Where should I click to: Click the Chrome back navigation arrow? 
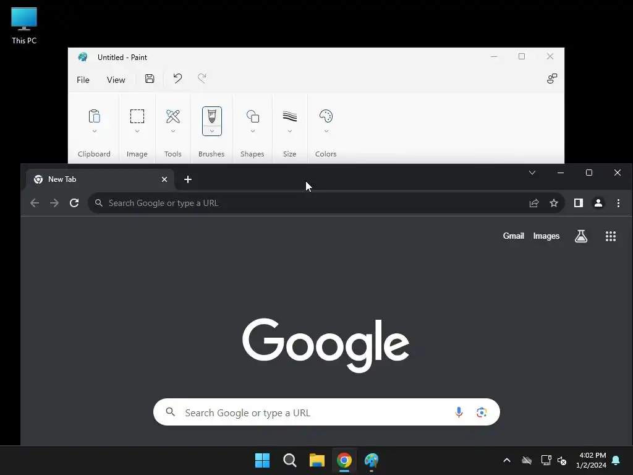[x=35, y=203]
